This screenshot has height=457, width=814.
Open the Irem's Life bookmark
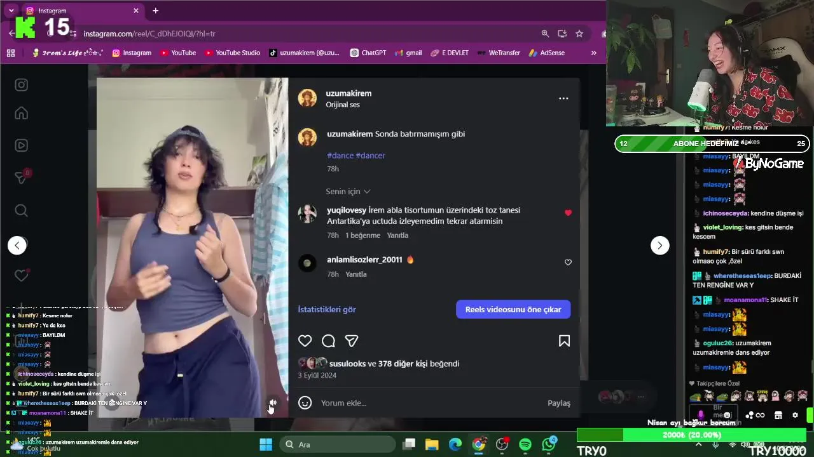tap(67, 53)
